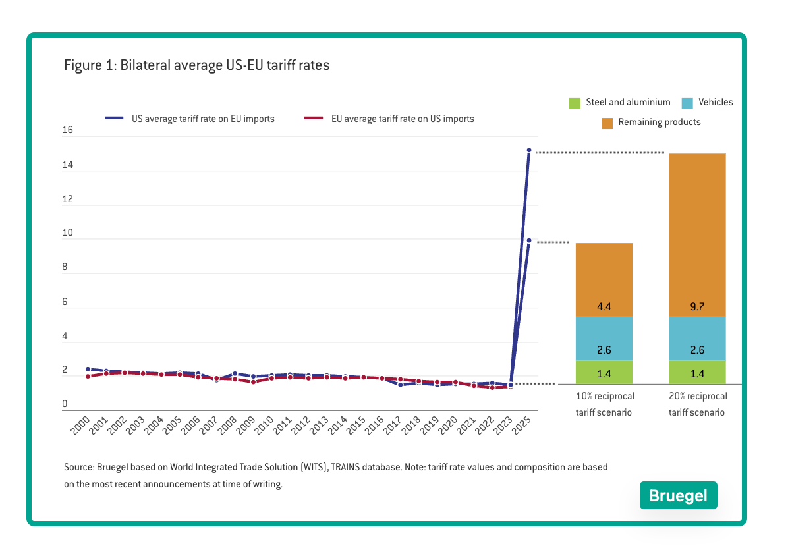Click the 9.7 orange bar segment
The image size is (788, 550).
click(x=697, y=235)
